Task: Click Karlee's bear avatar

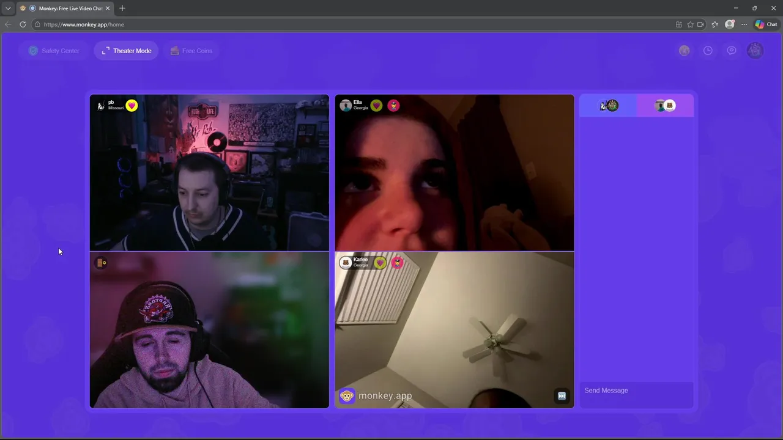Action: tap(346, 263)
